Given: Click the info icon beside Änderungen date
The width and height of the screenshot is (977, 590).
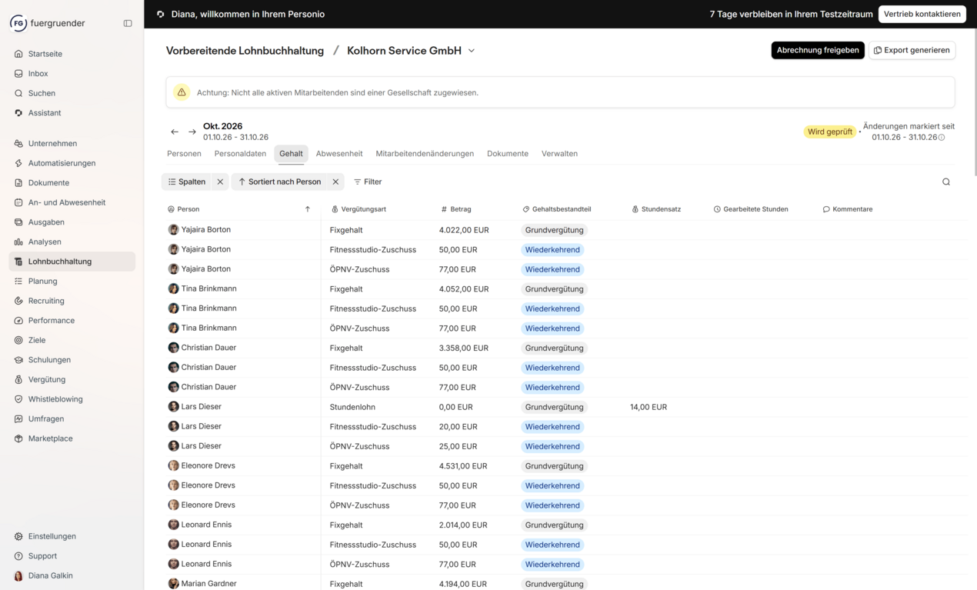Looking at the screenshot, I should point(942,138).
